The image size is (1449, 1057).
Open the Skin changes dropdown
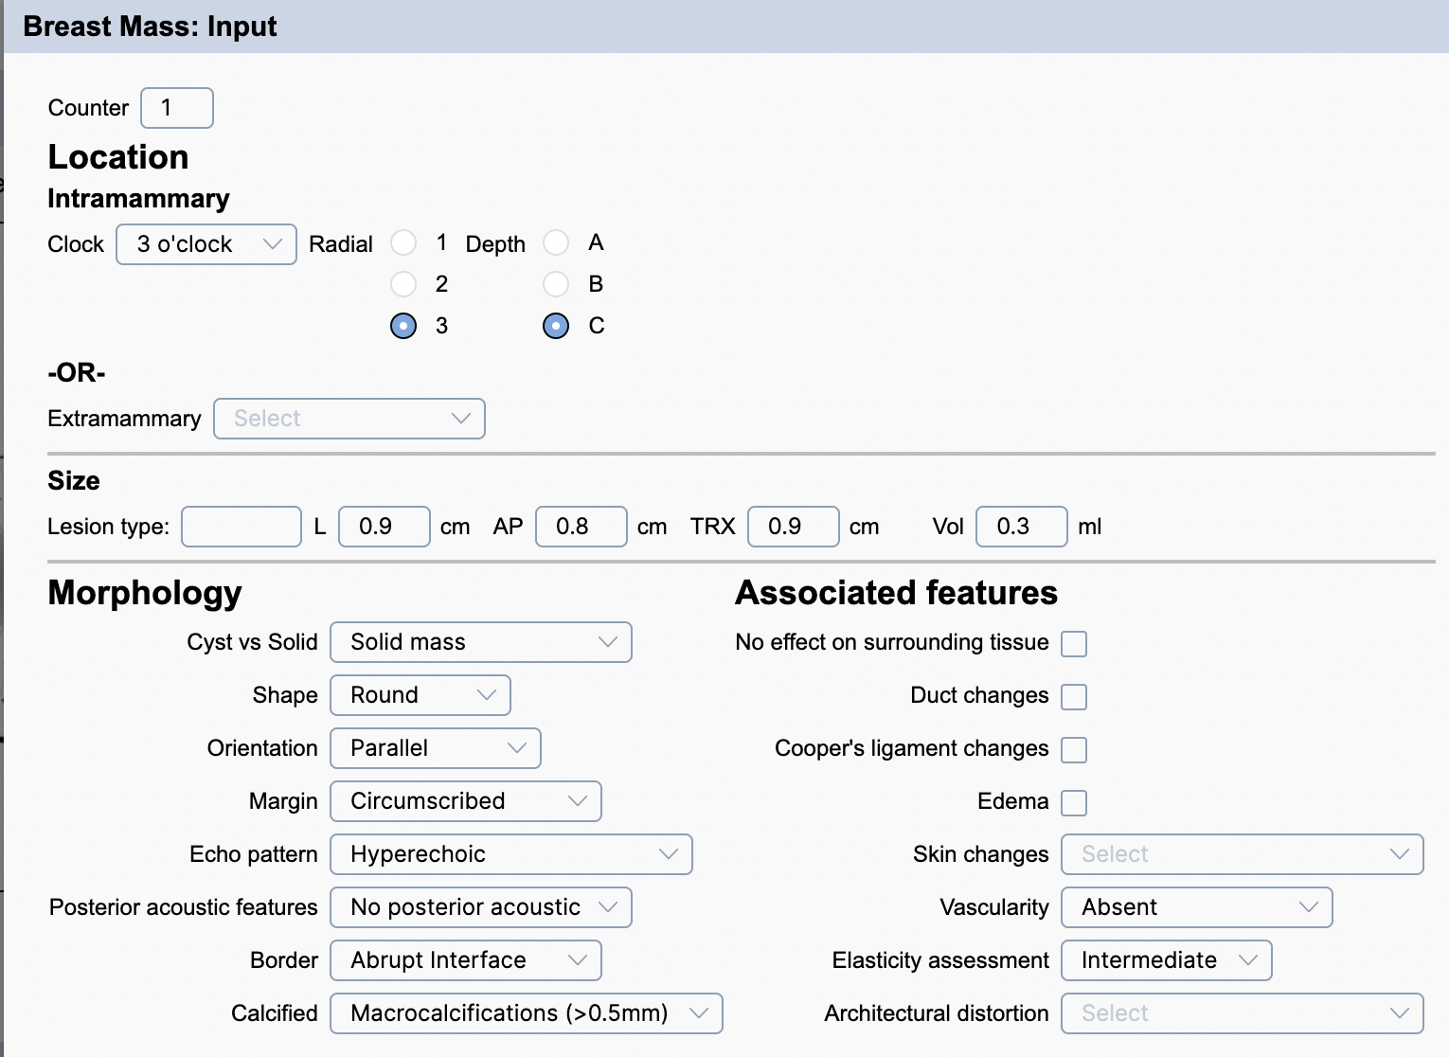pyautogui.click(x=1242, y=854)
